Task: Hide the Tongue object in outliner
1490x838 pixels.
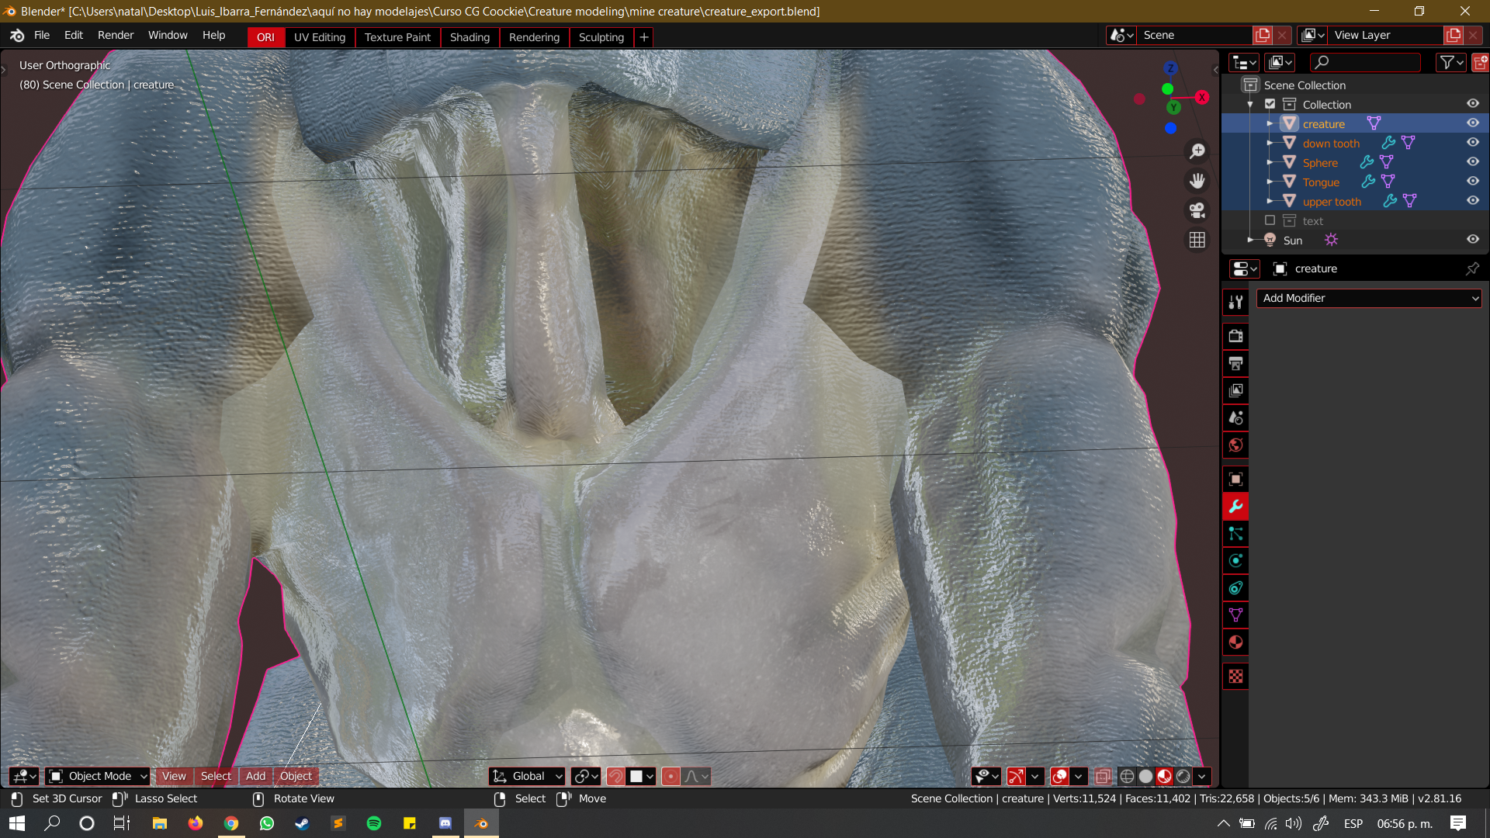Action: (1472, 182)
